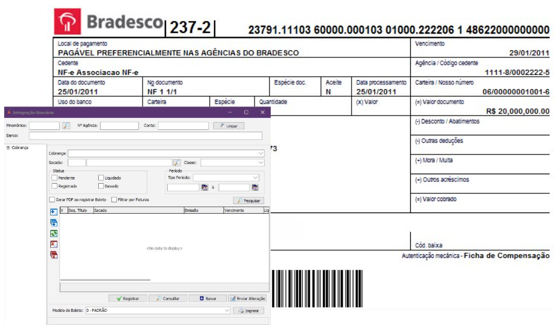554x325 pixels.
Task: Click the horizontal scrollbar of the titles grid
Action: pyautogui.click(x=105, y=280)
